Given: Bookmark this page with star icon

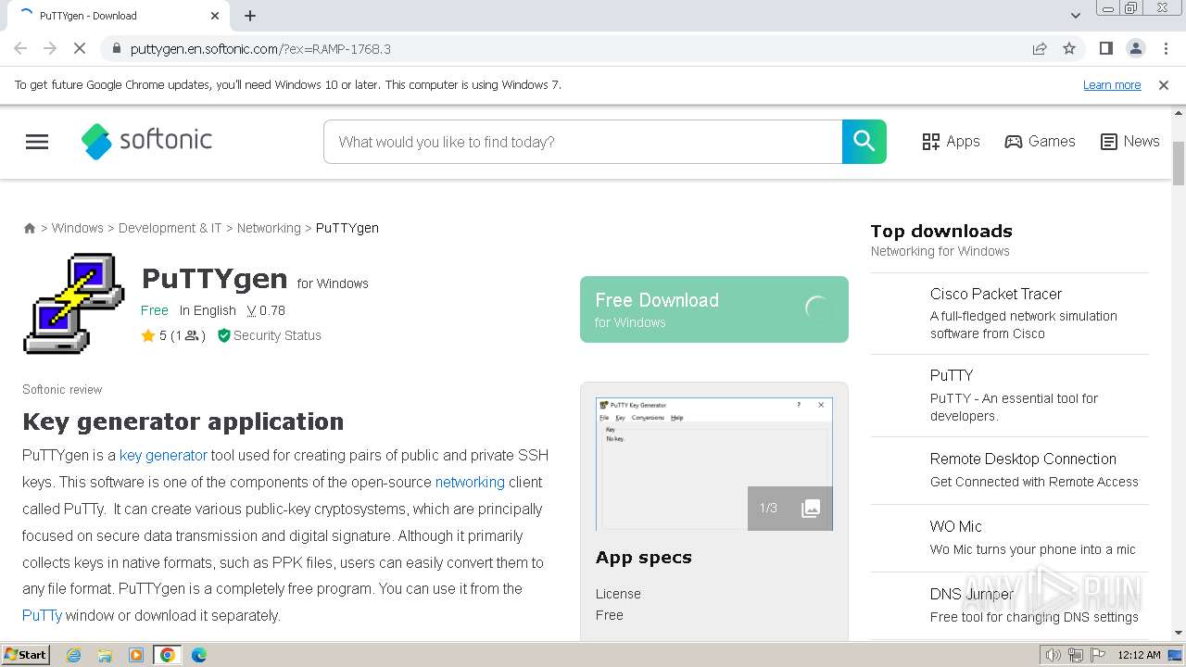Looking at the screenshot, I should [1069, 48].
